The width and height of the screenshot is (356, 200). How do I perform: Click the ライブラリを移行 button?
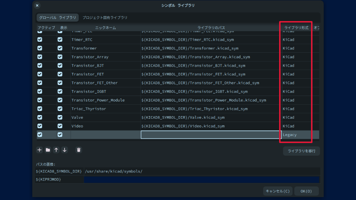[x=302, y=151]
